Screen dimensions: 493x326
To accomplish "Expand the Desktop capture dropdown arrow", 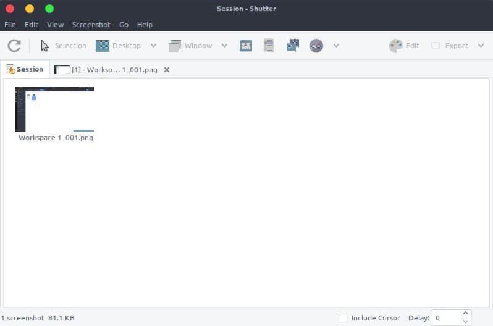I will [x=154, y=46].
